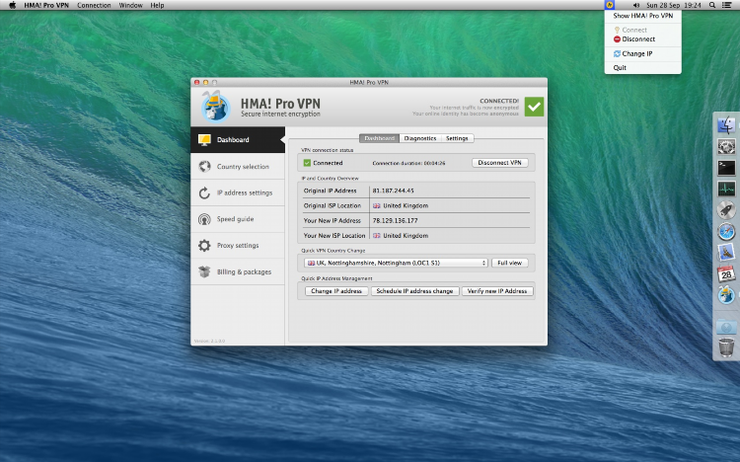Click new IP address 78.129.136.177
Viewport: 740px width, 462px height.
coord(395,220)
